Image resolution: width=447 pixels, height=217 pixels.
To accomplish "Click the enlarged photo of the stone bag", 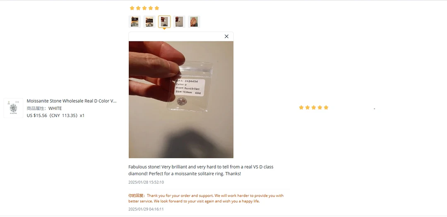I will click(x=181, y=99).
